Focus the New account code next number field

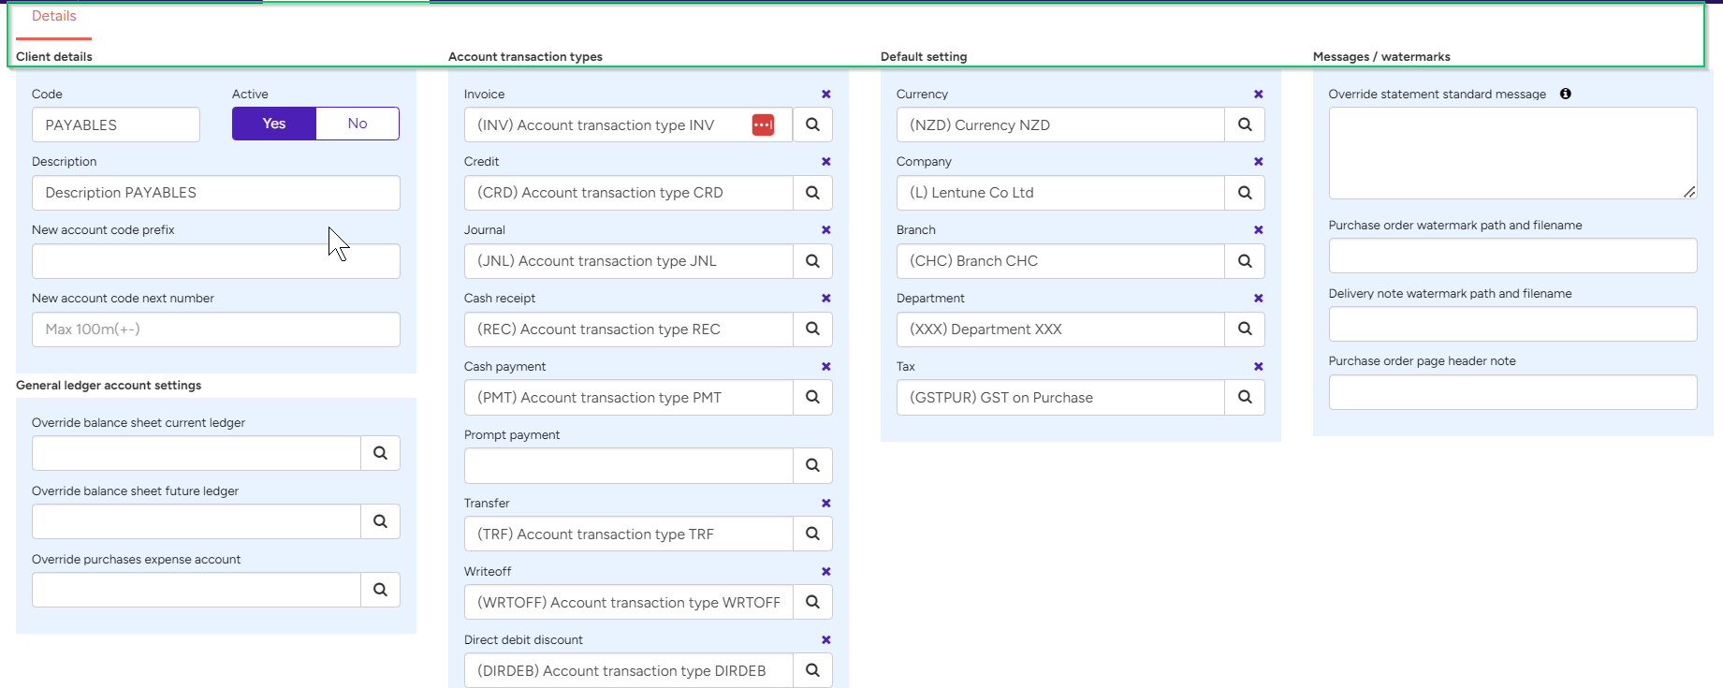215,329
